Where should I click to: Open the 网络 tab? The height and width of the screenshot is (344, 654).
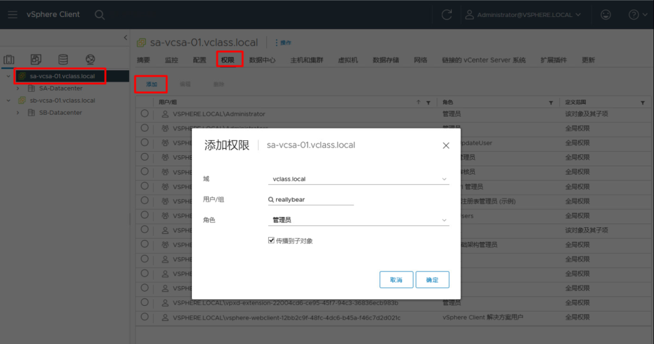point(420,60)
